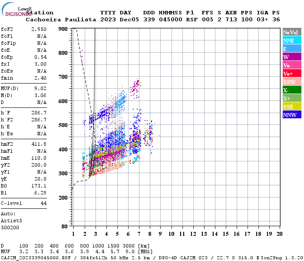This screenshot has width=304, height=261.
Task: Click the B0 value 173.1
Action: pos(39,186)
